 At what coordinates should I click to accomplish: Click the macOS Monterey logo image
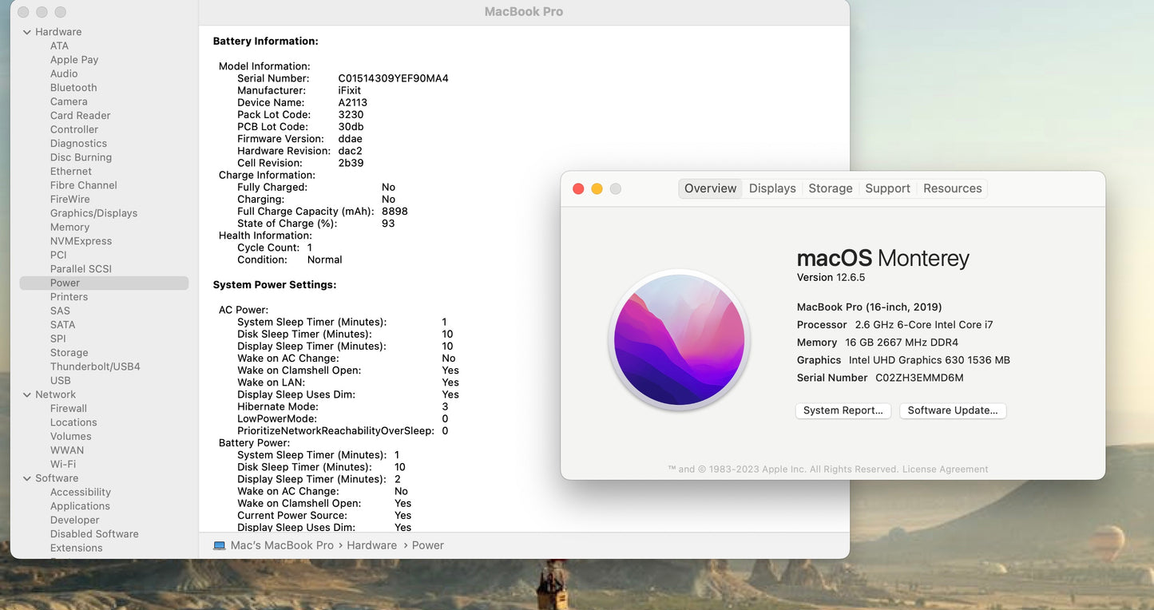tap(679, 339)
